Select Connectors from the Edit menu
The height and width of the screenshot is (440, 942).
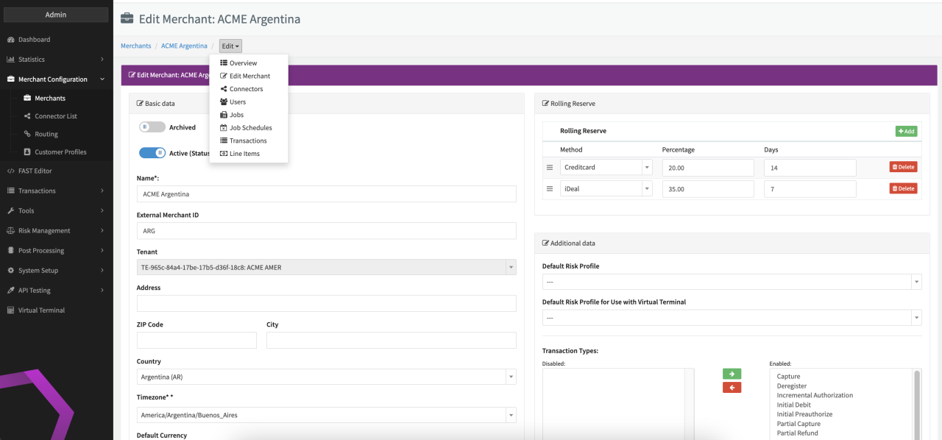click(246, 89)
